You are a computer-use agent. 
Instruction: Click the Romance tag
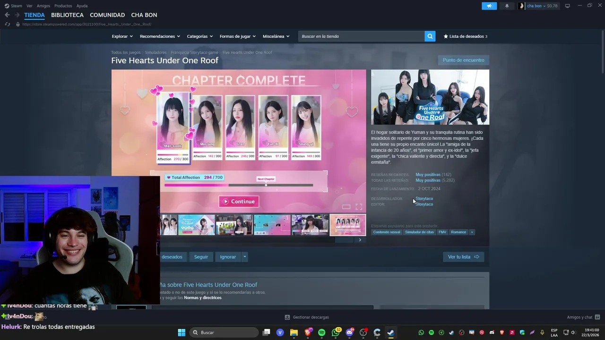point(458,232)
